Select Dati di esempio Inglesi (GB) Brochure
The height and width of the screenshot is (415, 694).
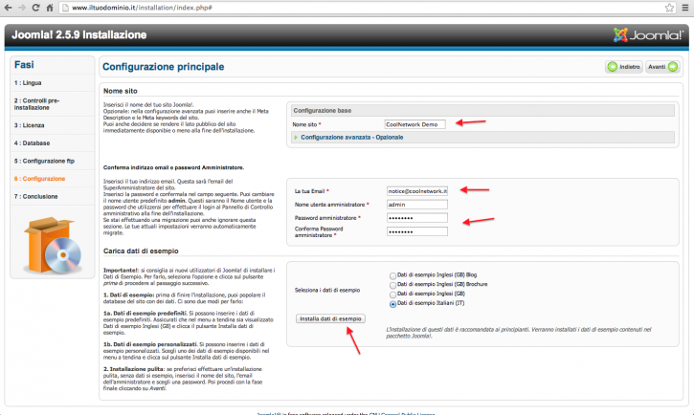click(x=392, y=285)
